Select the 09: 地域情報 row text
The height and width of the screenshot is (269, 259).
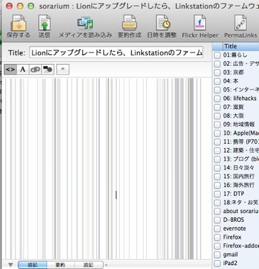pos(239,124)
